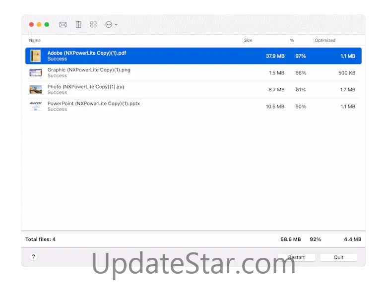Open the help question mark button
Image resolution: width=387 pixels, height=295 pixels.
(34, 257)
